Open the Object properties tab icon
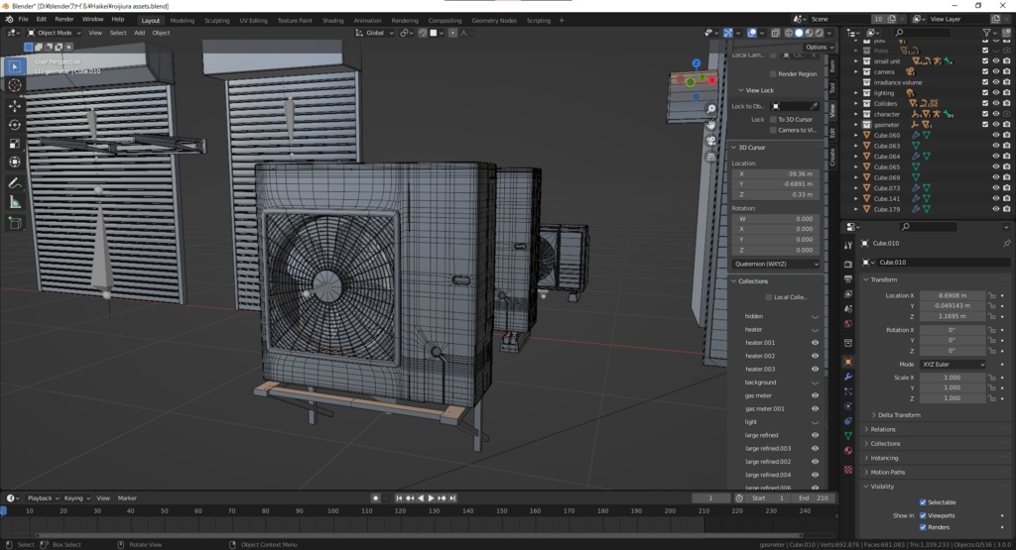 click(x=848, y=362)
